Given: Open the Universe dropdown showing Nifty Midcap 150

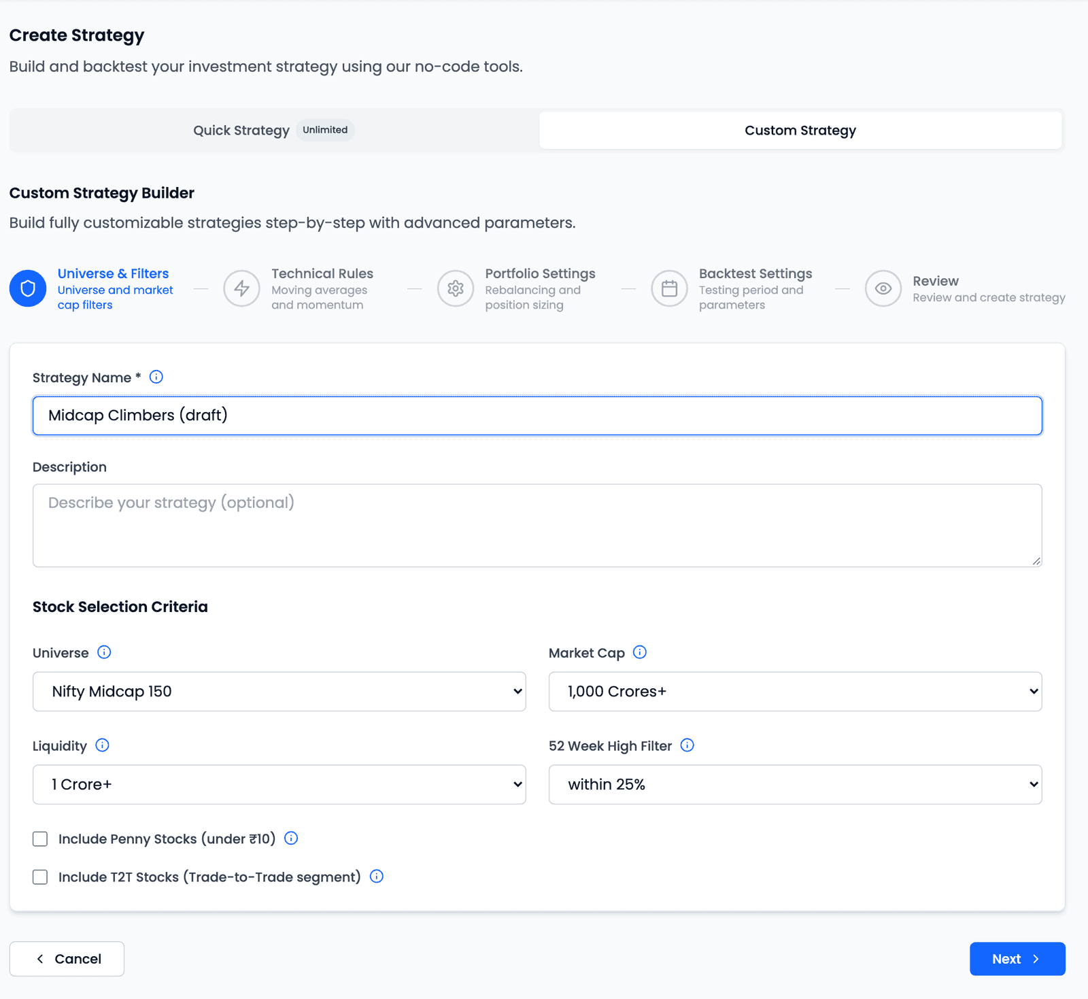Looking at the screenshot, I should 279,692.
